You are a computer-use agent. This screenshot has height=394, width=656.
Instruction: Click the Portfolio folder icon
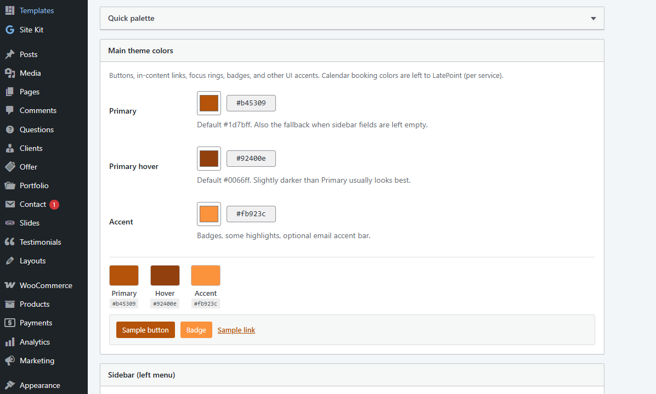coord(10,185)
